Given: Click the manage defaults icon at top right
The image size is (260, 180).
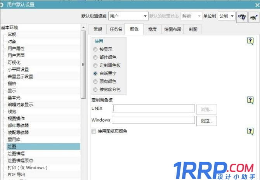Looking at the screenshot, I should [x=254, y=17].
